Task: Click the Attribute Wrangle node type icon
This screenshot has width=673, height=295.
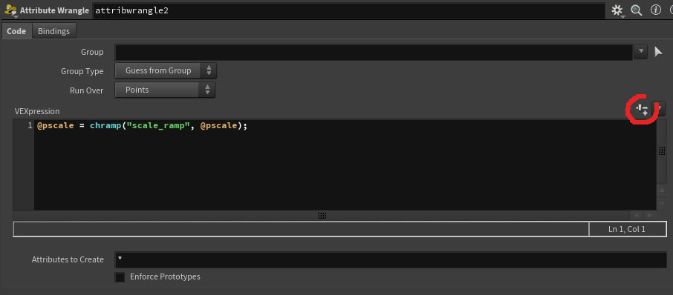Action: [x=10, y=10]
